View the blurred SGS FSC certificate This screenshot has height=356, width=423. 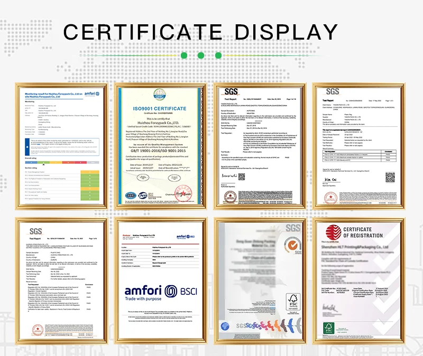pyautogui.click(x=260, y=281)
